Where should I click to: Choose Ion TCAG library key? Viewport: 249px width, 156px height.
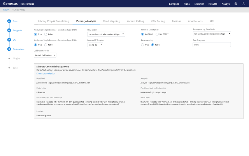click(142, 34)
